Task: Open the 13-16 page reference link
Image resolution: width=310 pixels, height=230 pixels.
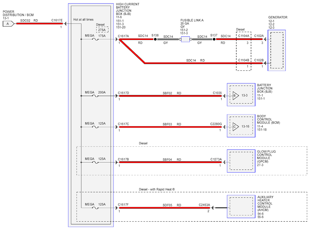Action: coord(245,127)
